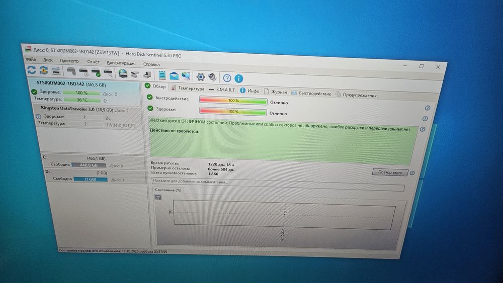This screenshot has height=283, width=503.
Task: Click the left panel Здоровье 100 % green bar
Action: click(x=81, y=93)
